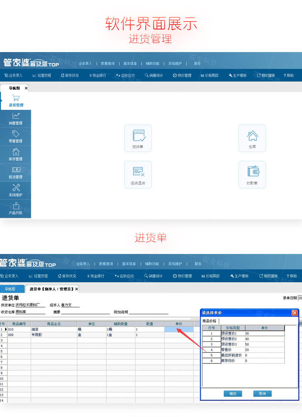Open 业务录入 menu in upper window menu bar
The height and width of the screenshot is (417, 302).
[x=85, y=63]
